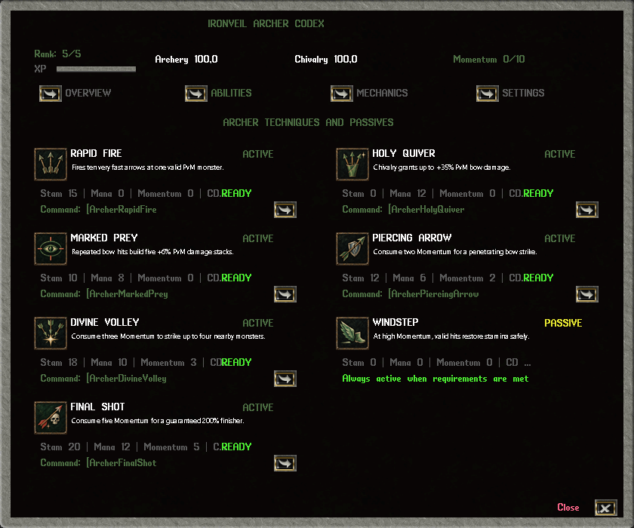
Task: Click the Momentum 0/10 counter
Action: pos(489,60)
